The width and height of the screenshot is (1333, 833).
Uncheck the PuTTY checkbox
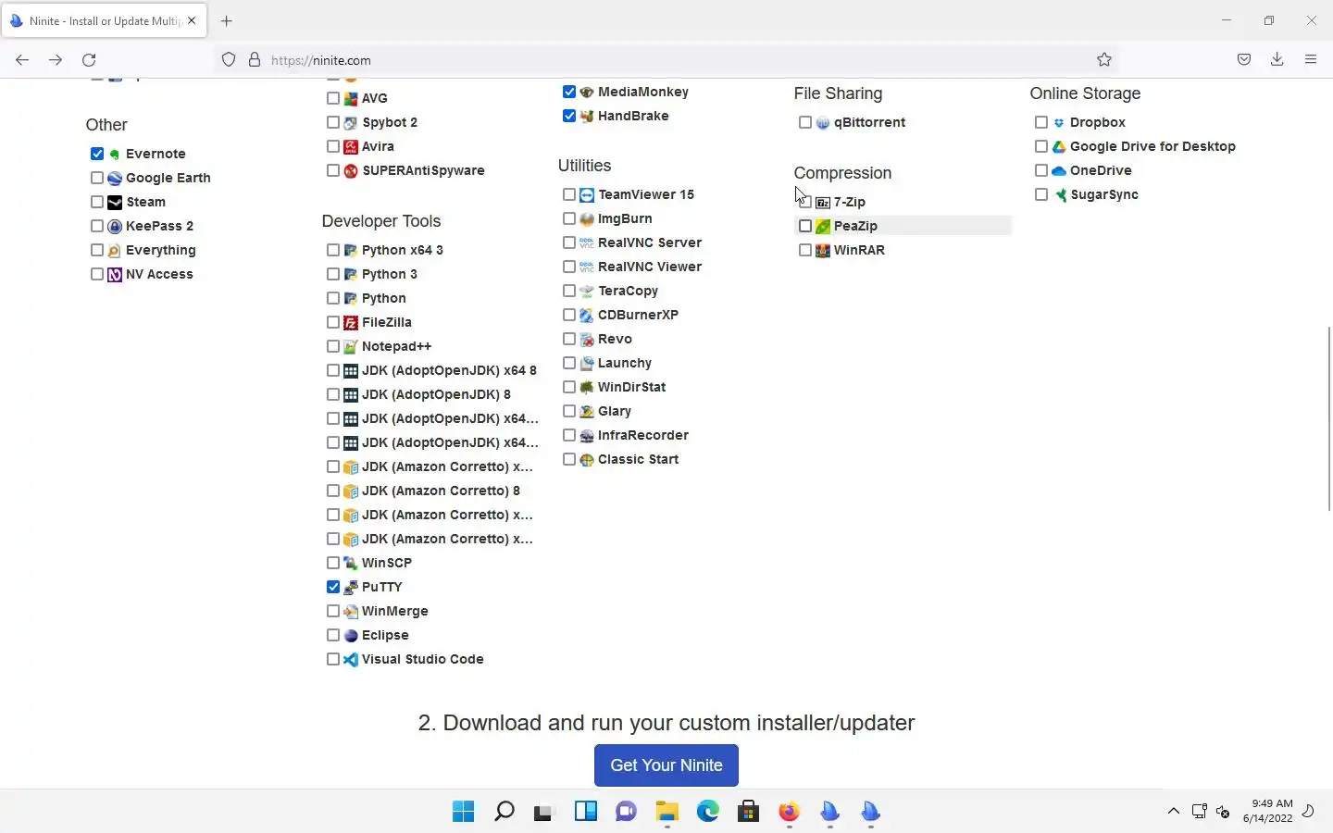pos(333,587)
